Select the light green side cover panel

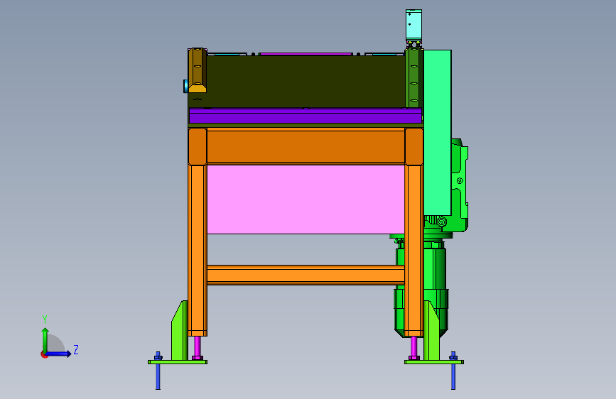[437, 132]
